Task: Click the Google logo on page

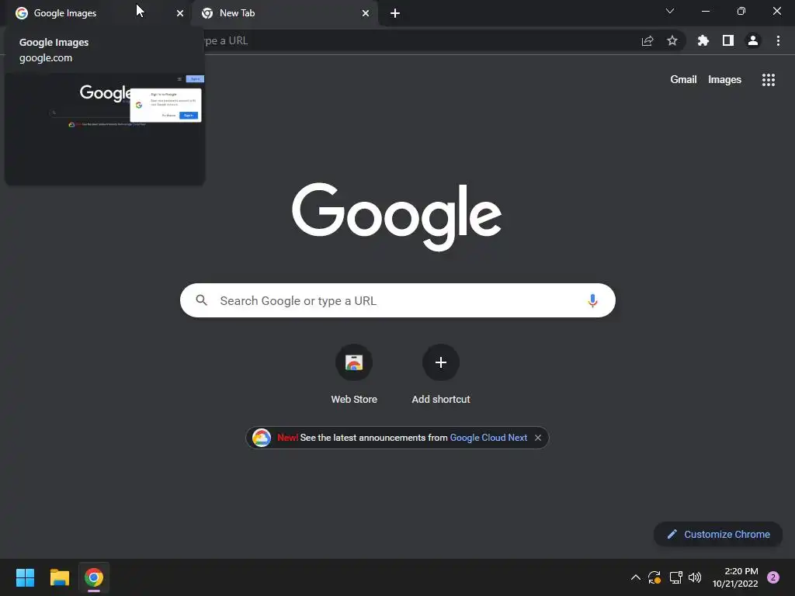Action: (x=397, y=217)
